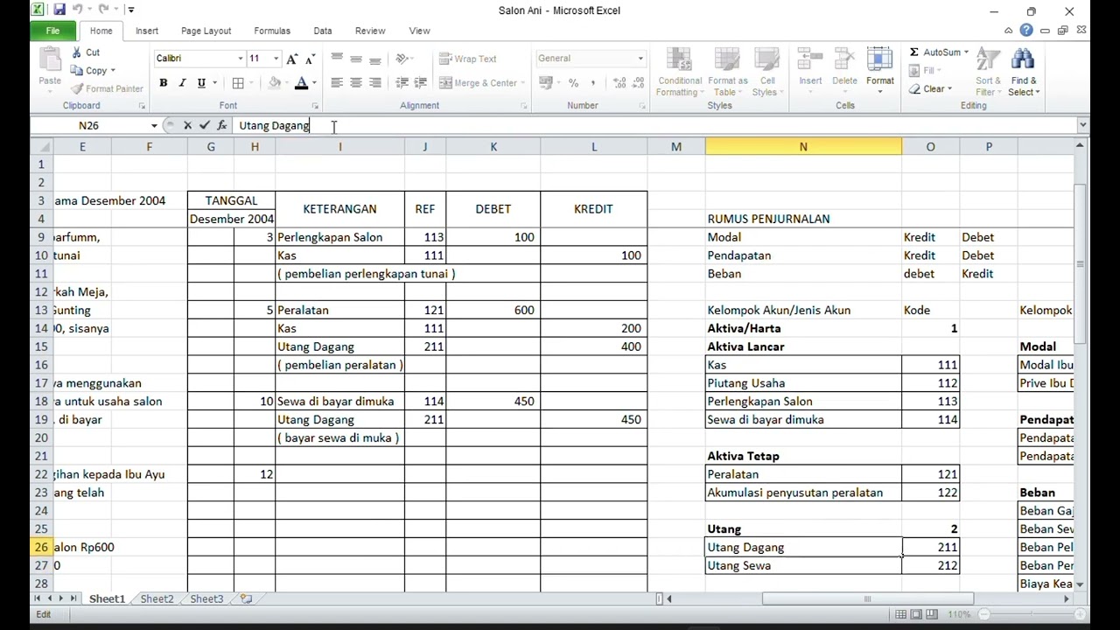Viewport: 1120px width, 630px height.
Task: Switch to the View tab
Action: click(419, 31)
